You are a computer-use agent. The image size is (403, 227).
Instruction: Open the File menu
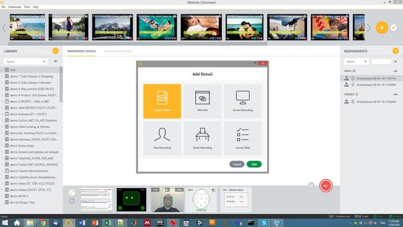(3, 7)
